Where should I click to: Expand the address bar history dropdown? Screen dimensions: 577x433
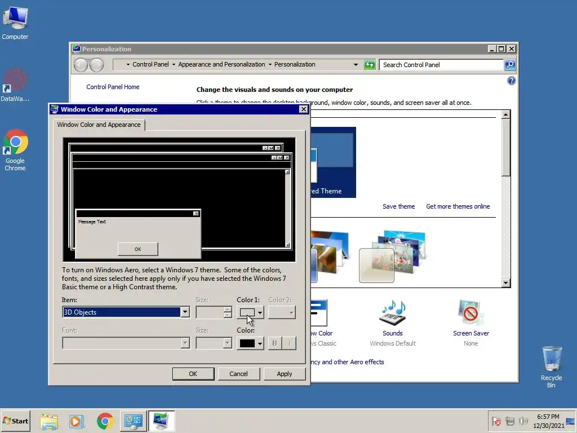[356, 65]
